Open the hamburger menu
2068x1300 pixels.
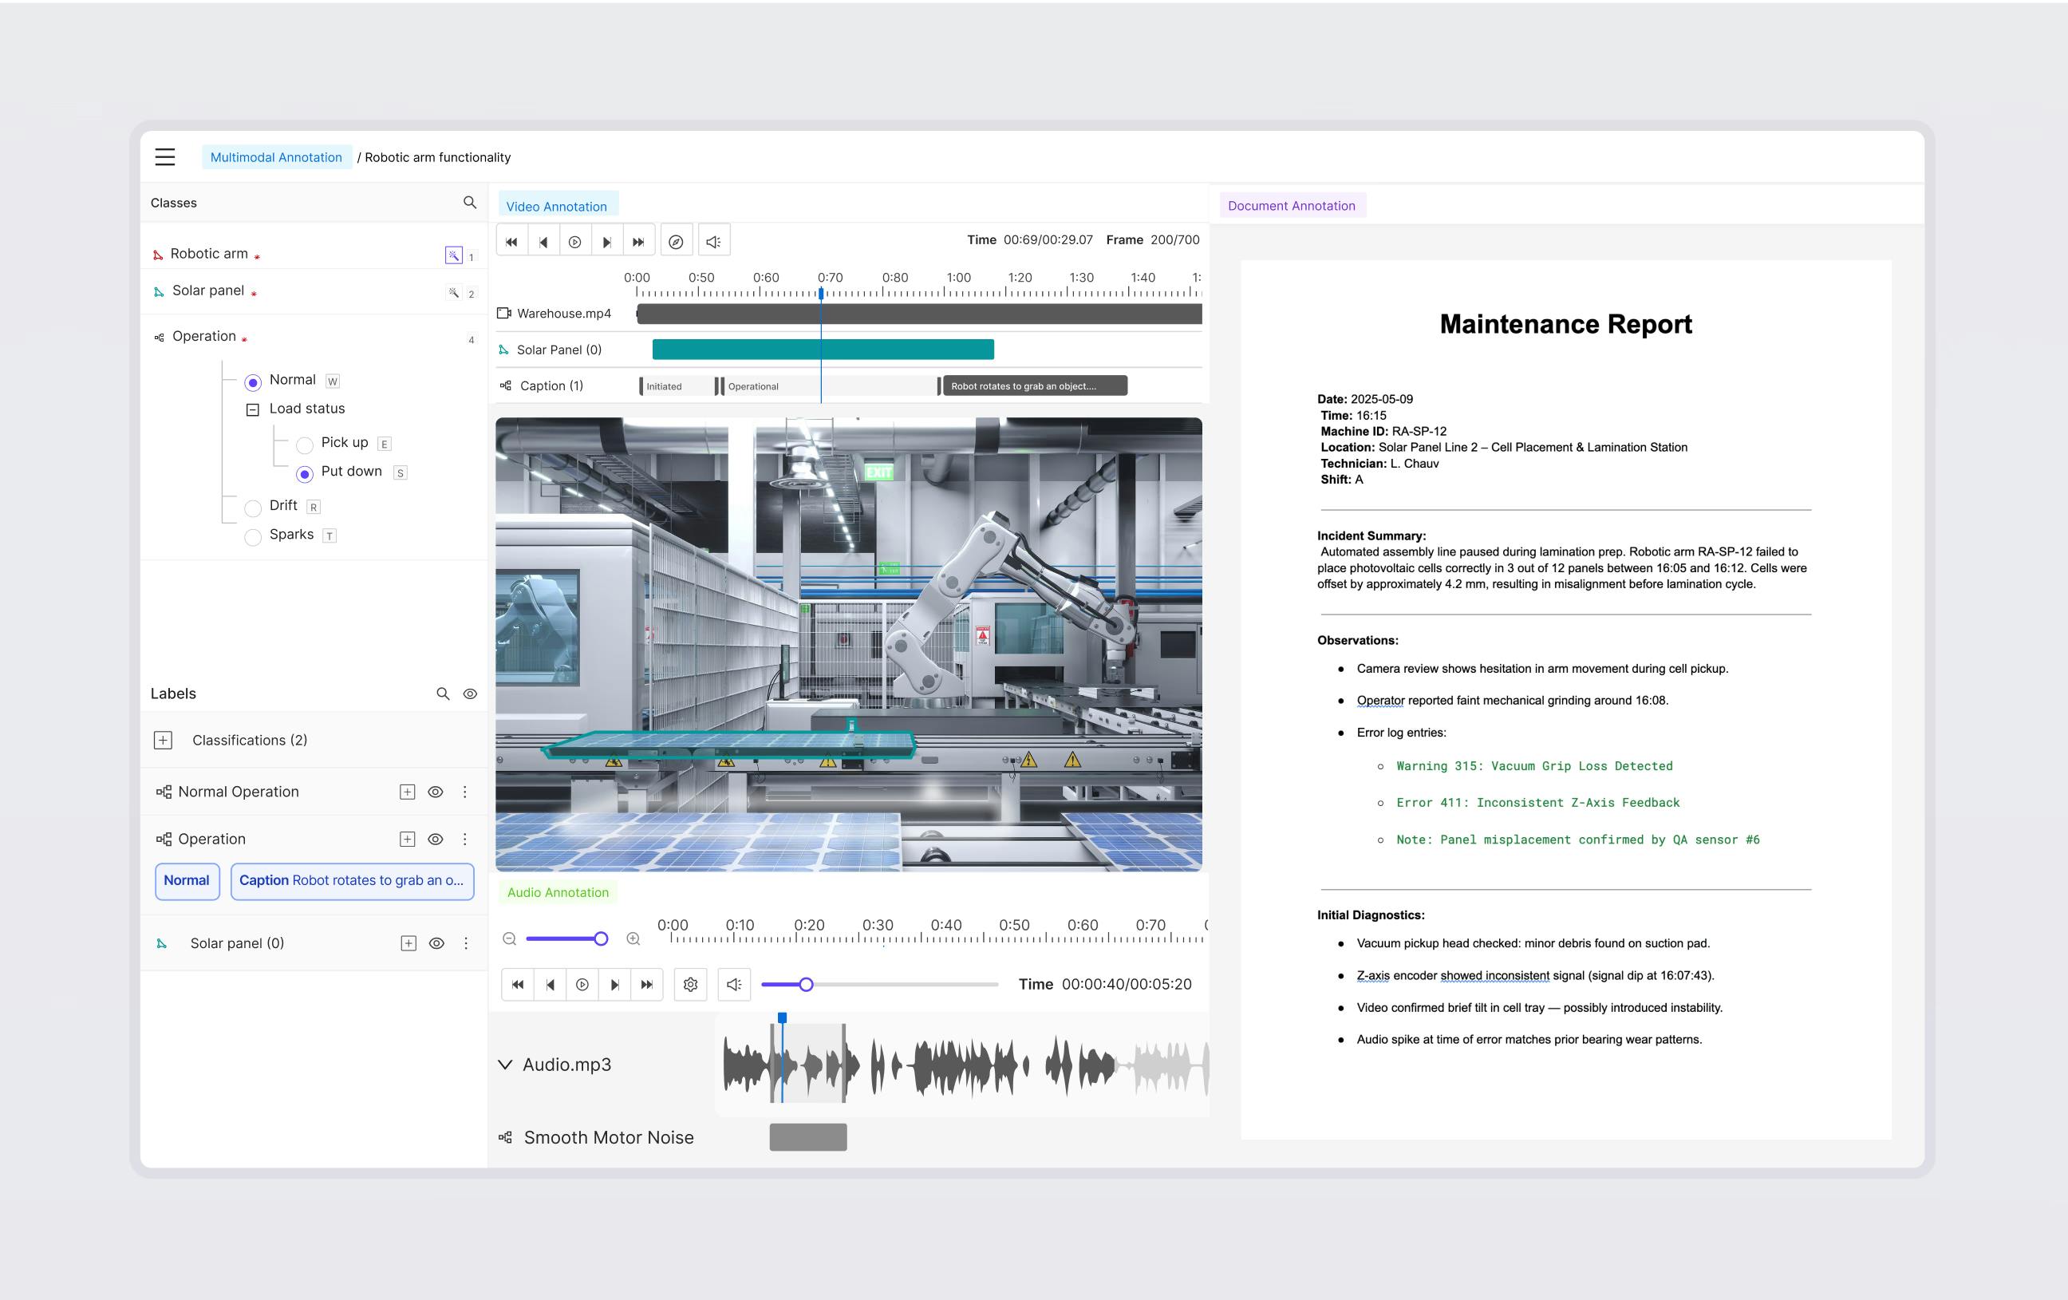[165, 156]
